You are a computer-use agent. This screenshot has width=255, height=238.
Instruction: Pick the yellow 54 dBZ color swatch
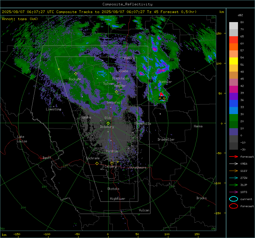[x=233, y=61]
